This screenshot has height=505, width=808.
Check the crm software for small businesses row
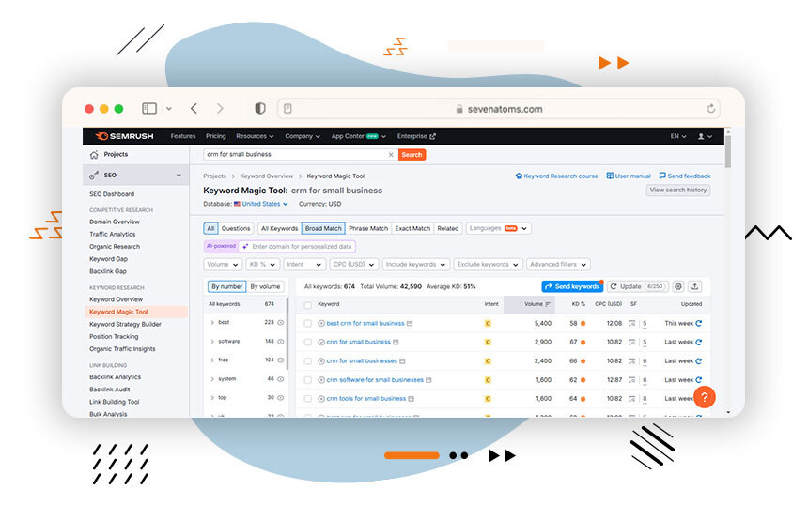[307, 380]
